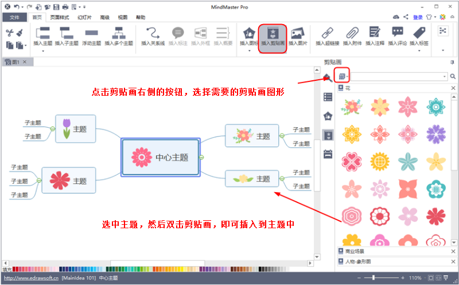Viewport: 459px width, 285px height.
Task: Click the Insert Tag (插入标签) icon
Action: pyautogui.click(x=419, y=33)
